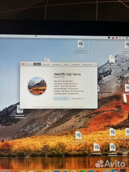129x172 pixels.
Task: Click the Обновление ПО button
Action: pyautogui.click(x=77, y=98)
